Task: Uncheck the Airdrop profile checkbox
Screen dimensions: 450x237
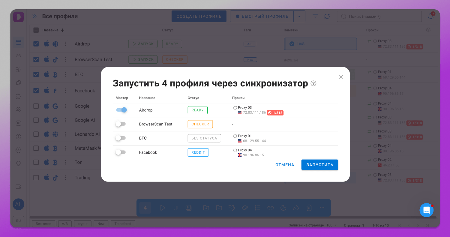Action: pos(36,44)
